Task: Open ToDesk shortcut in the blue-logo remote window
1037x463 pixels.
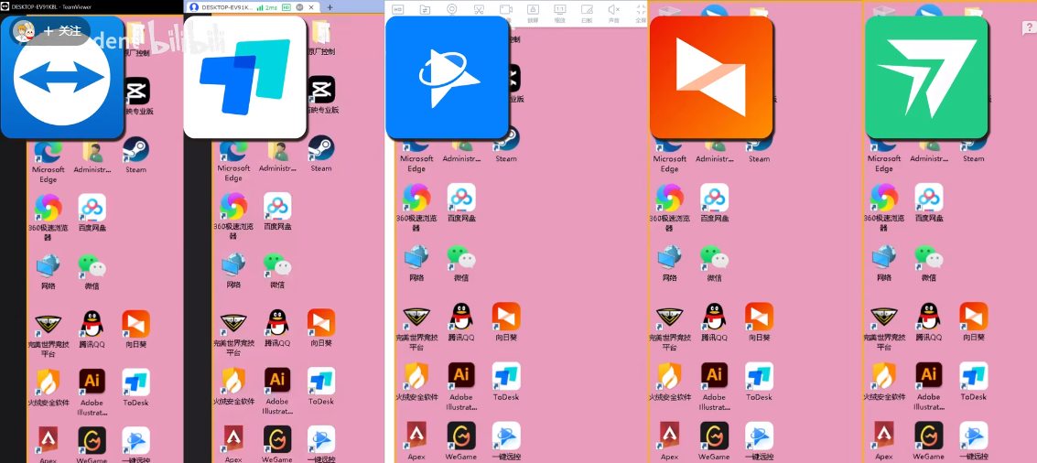Action: [x=506, y=381]
